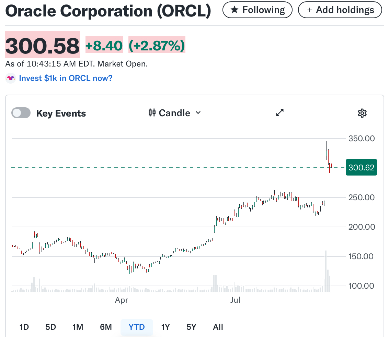Select the 6M time range
Screen dimensions: 389x337
coord(106,327)
